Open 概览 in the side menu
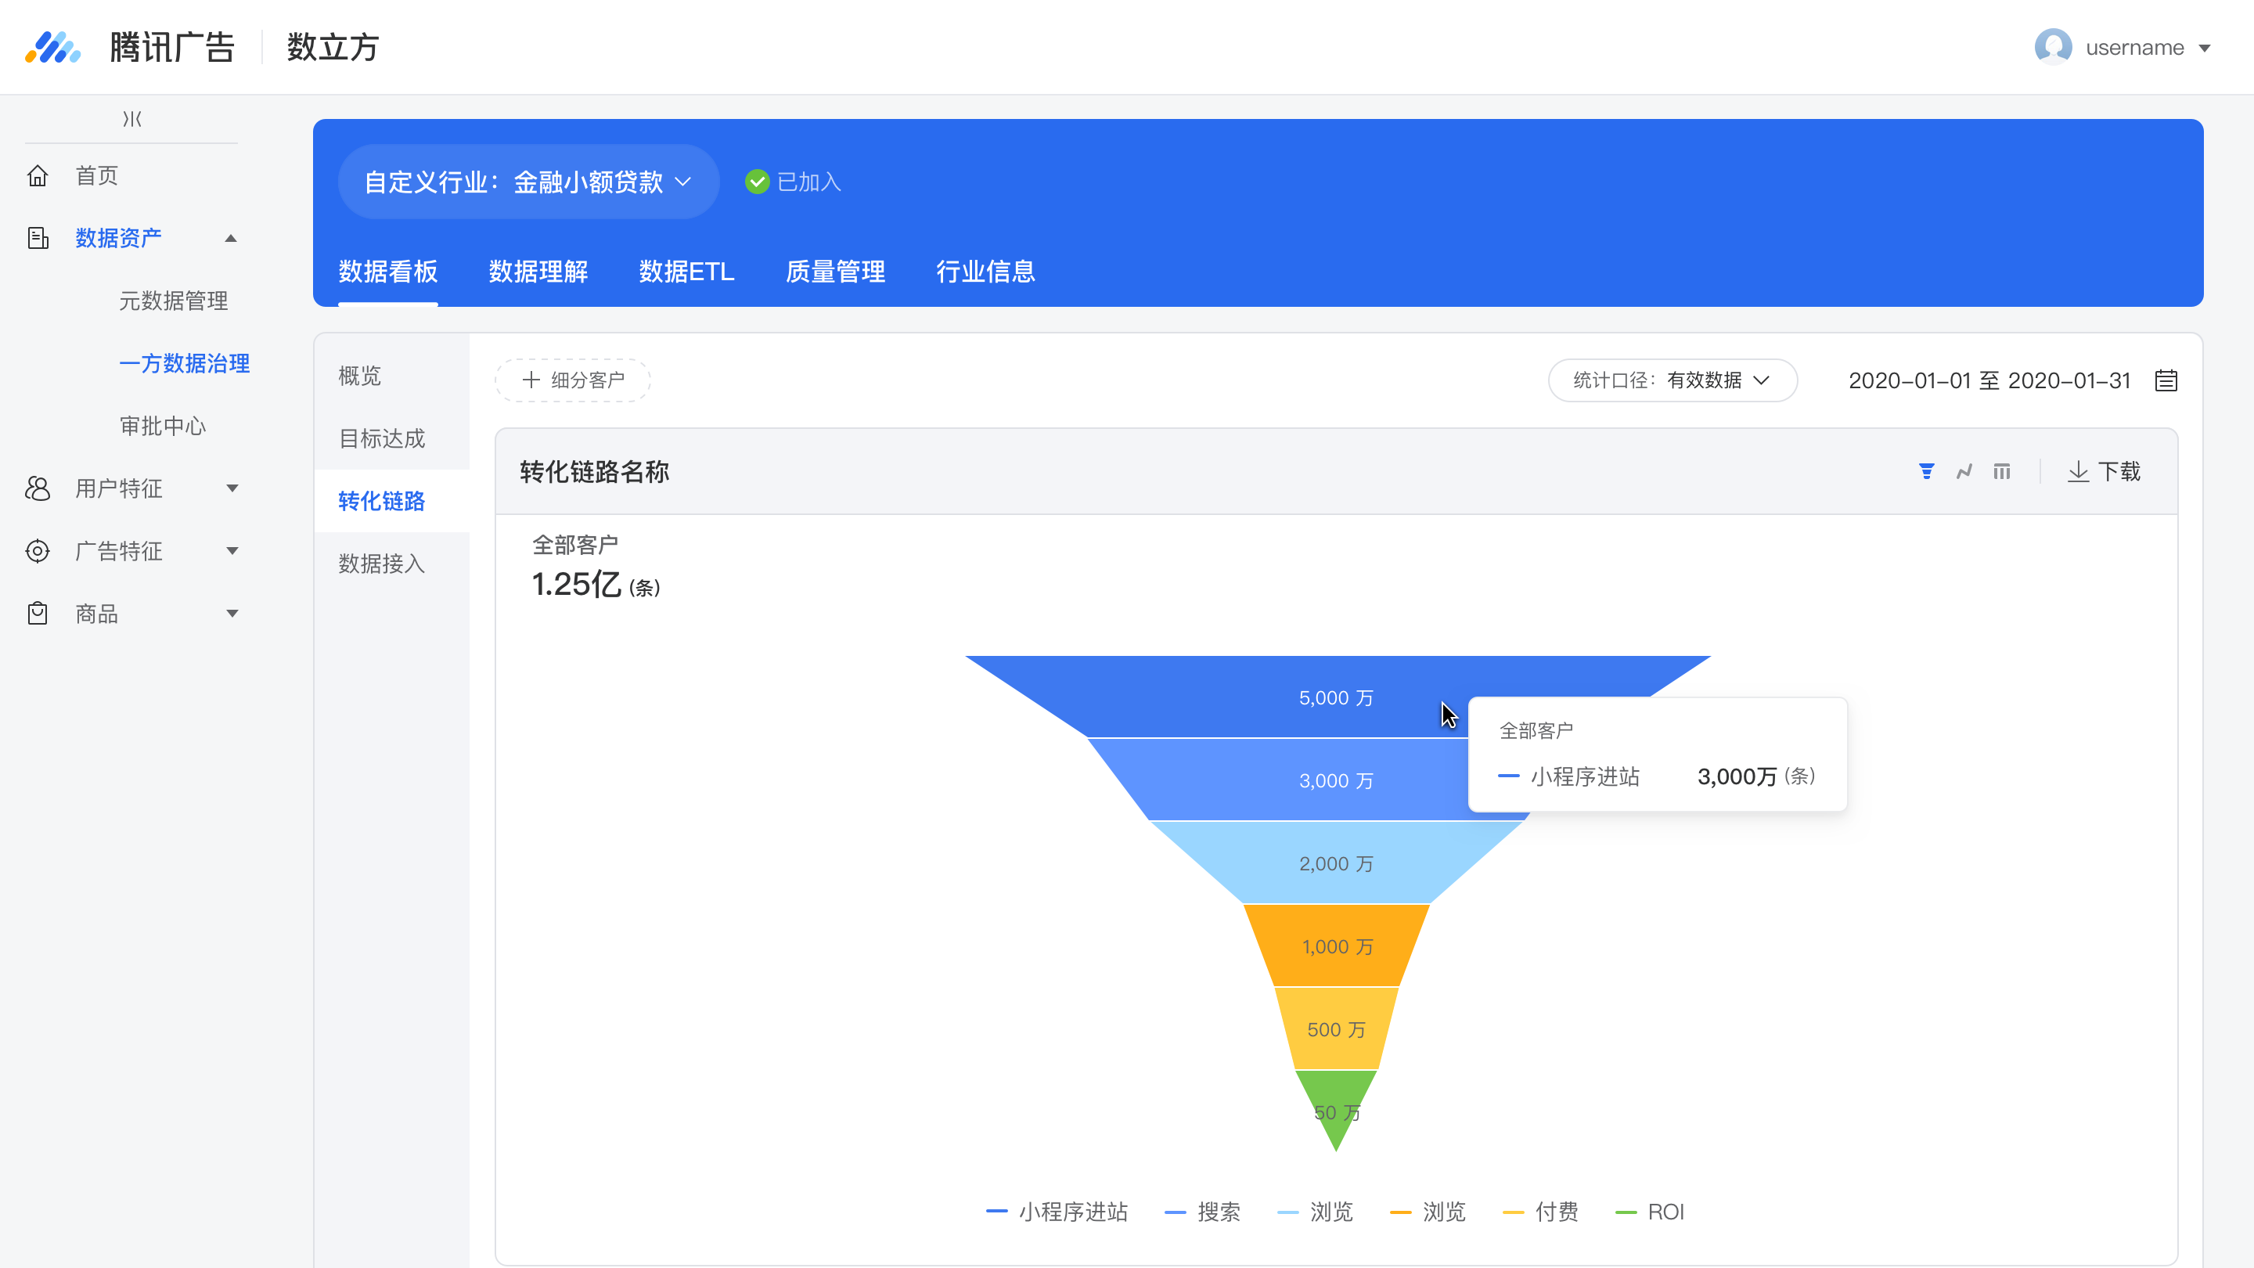 coord(392,376)
